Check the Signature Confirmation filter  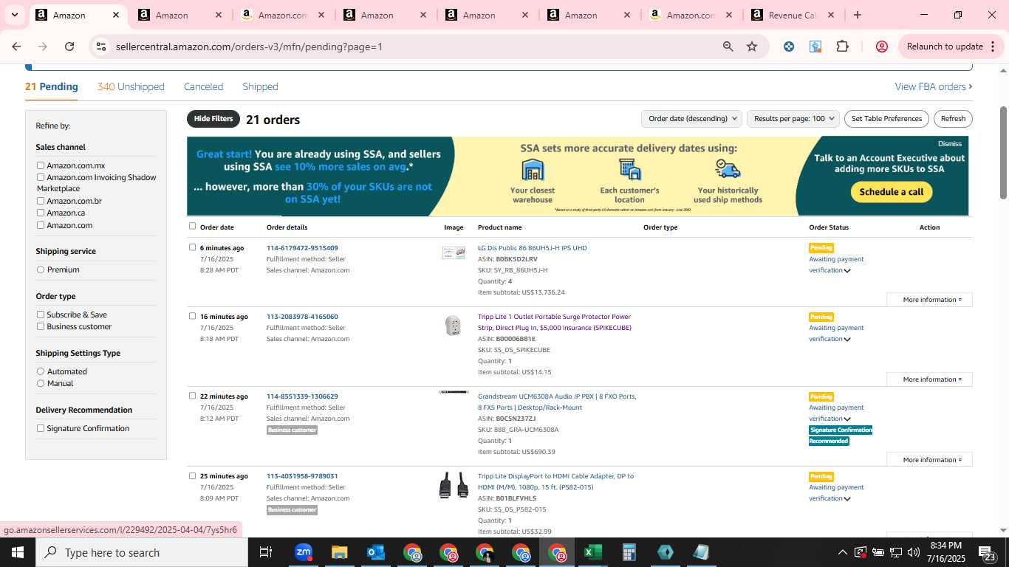41,428
